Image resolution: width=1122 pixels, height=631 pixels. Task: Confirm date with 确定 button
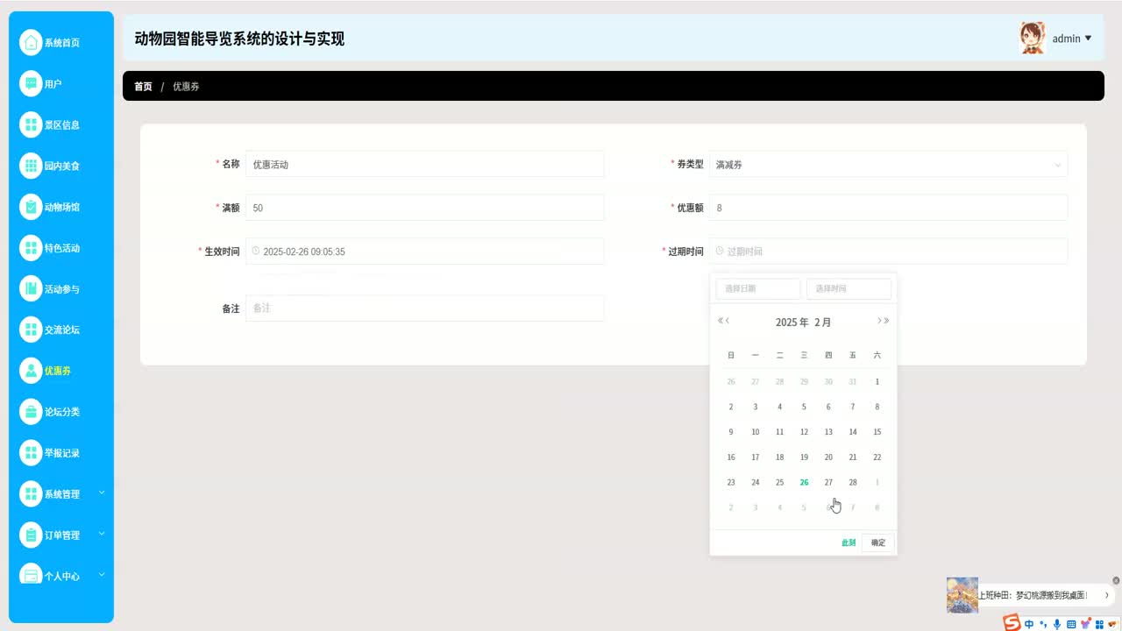[878, 542]
